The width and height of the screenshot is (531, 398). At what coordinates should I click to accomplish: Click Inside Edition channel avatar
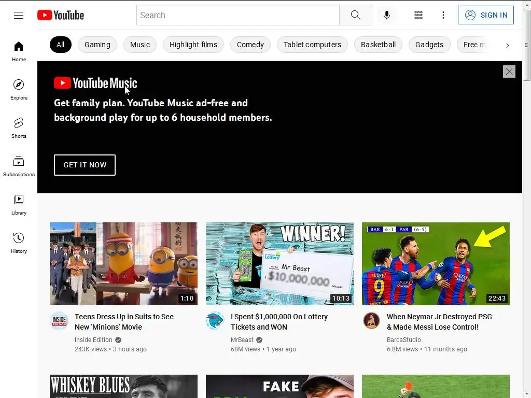click(x=59, y=320)
